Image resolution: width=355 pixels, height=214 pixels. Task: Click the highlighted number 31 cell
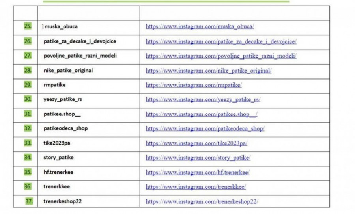click(x=28, y=114)
